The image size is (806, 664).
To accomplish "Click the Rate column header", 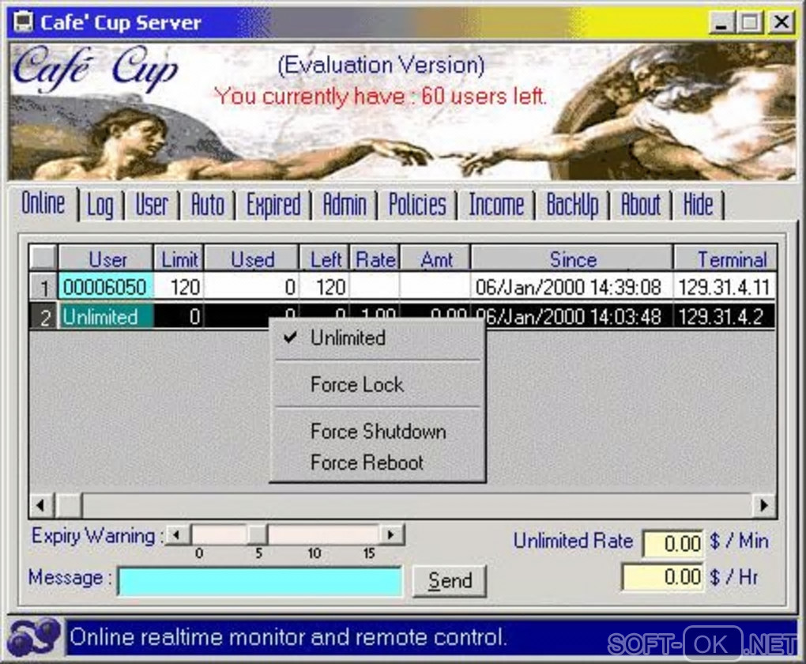I will [x=375, y=258].
